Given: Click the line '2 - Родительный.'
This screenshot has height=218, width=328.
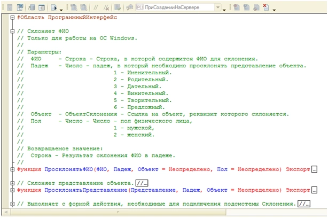Looking at the screenshot, I should coord(141,80).
